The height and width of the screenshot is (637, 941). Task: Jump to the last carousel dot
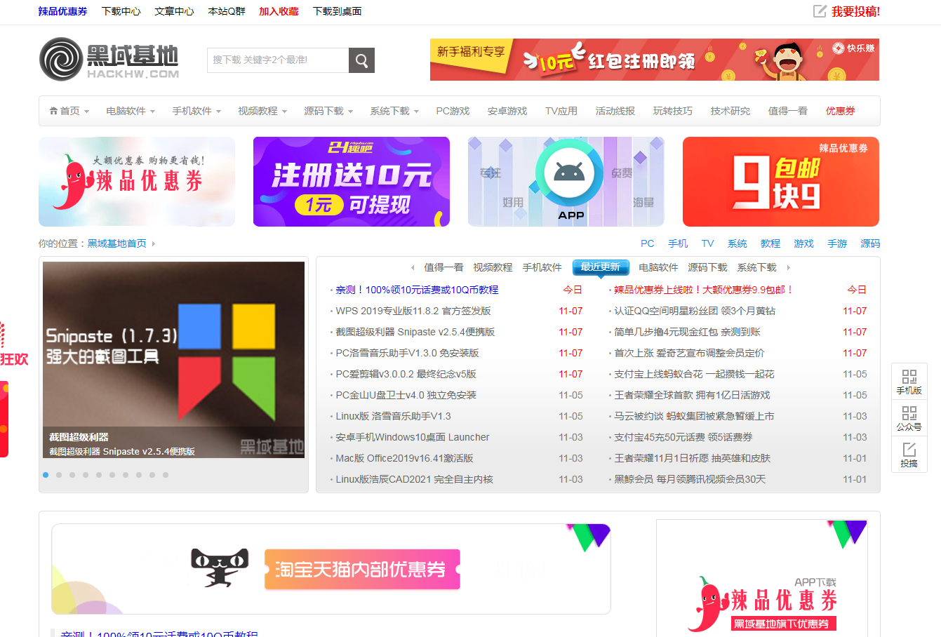166,475
